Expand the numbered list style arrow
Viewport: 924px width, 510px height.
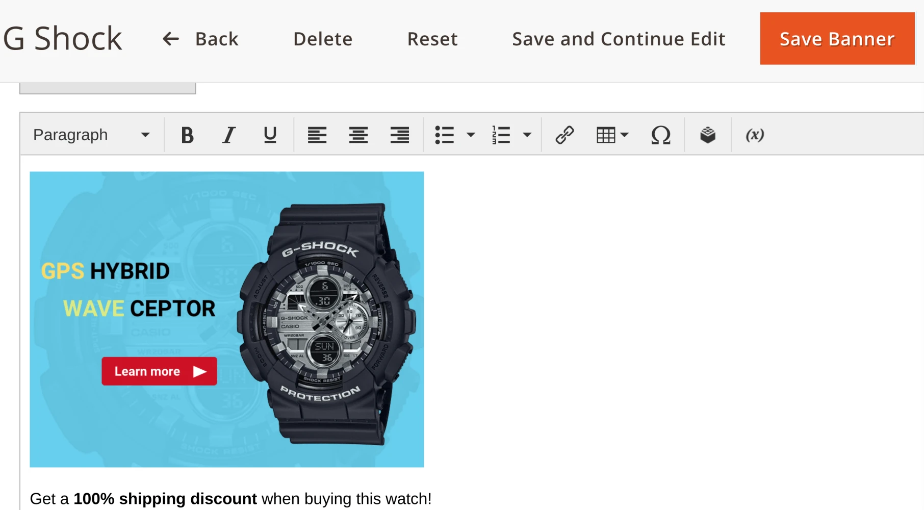coord(527,135)
